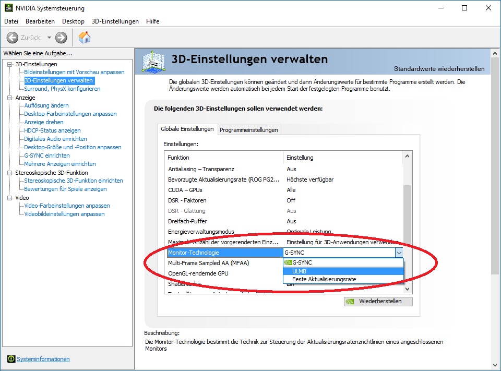Screen dimensions: 501x371
Task: Collapse the Stereoskopische 3D-Funktion node
Action: tap(9, 173)
